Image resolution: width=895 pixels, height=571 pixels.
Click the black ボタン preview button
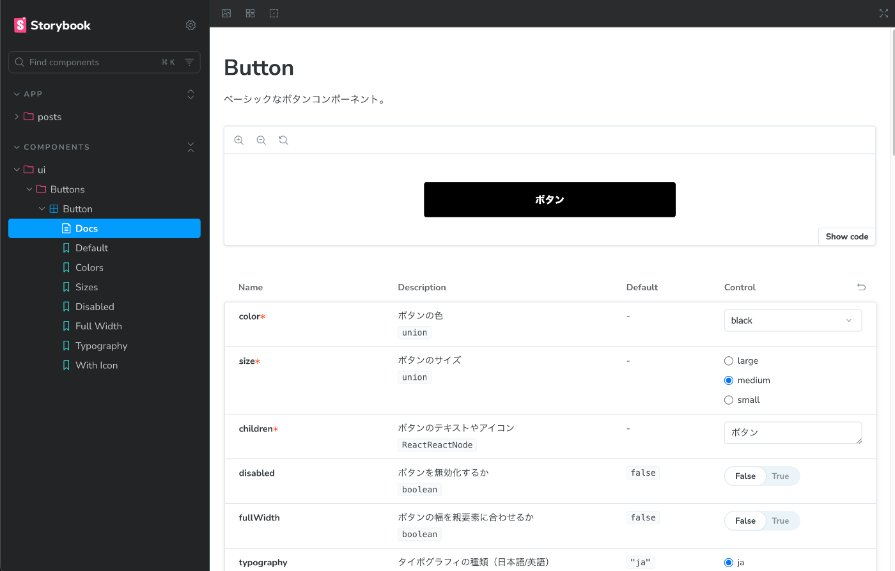tap(550, 199)
